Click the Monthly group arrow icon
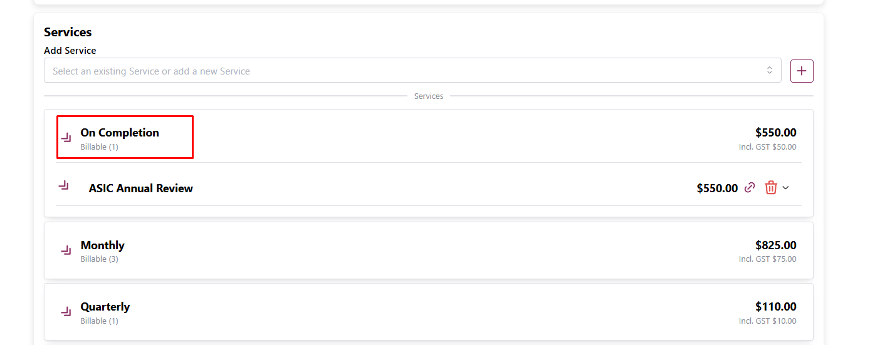This screenshot has height=345, width=870. (x=66, y=250)
